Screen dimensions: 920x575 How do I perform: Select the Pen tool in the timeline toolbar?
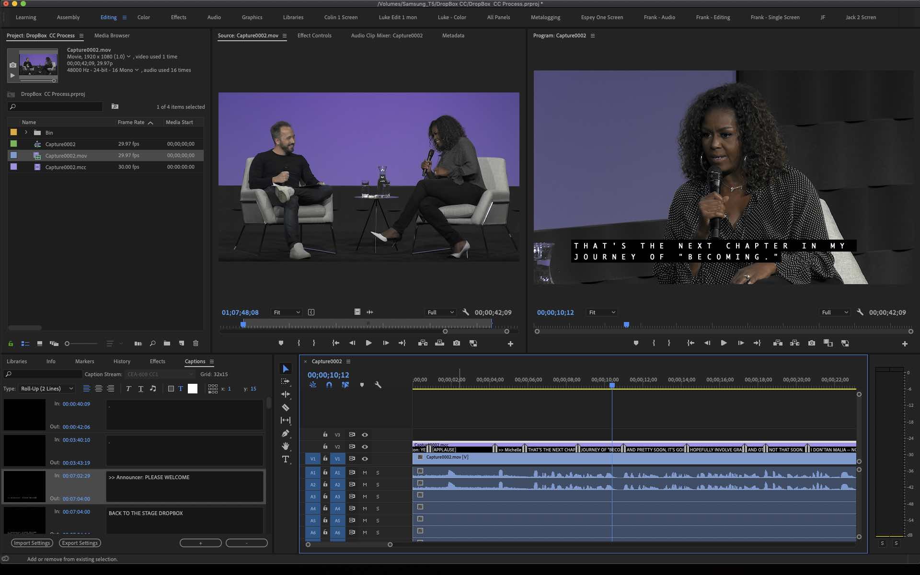[x=286, y=433]
